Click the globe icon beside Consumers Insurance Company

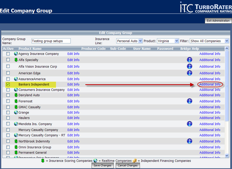[16, 90]
